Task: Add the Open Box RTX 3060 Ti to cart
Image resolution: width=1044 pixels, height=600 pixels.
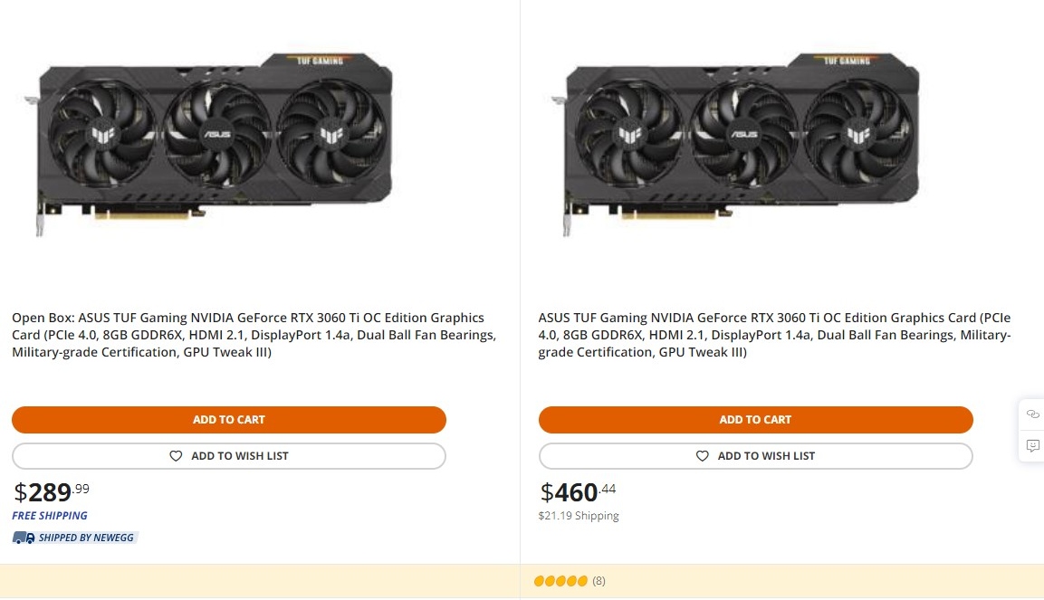Action: point(228,419)
